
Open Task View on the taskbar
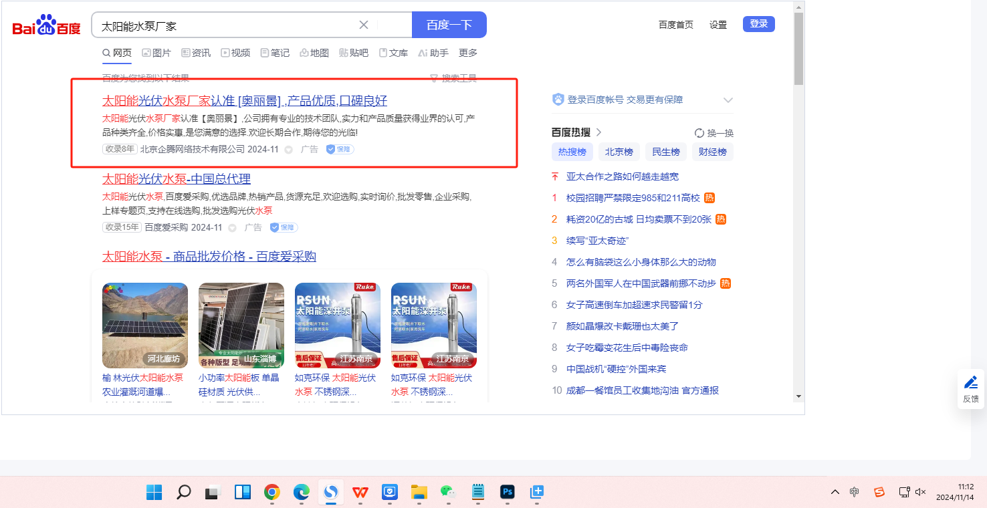coord(213,493)
